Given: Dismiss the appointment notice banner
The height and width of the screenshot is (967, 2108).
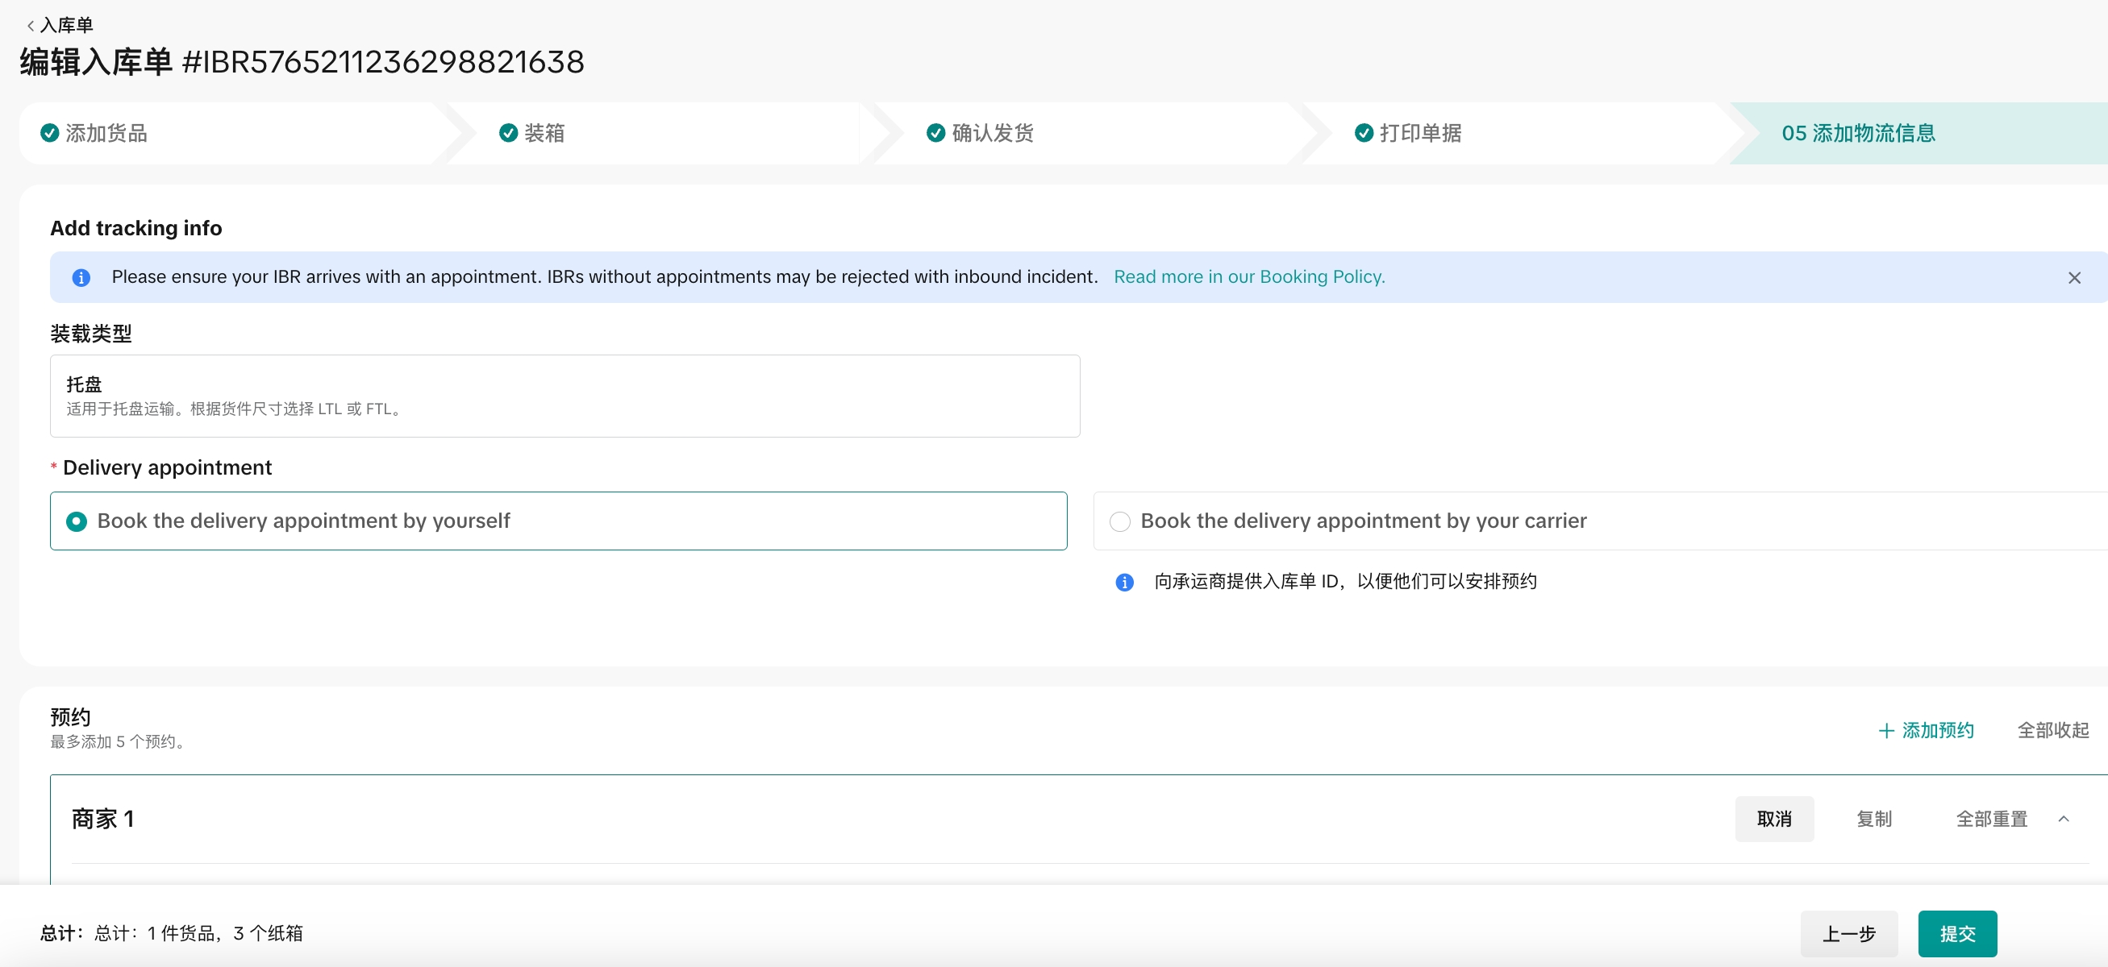Looking at the screenshot, I should coord(2073,277).
